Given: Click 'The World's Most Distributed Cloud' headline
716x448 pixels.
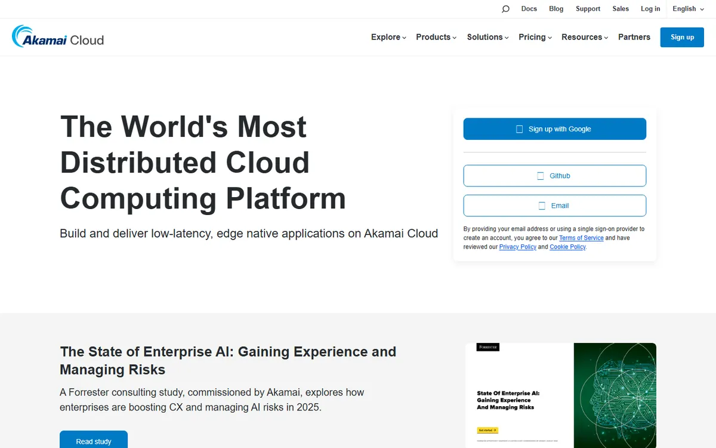Looking at the screenshot, I should (203, 162).
